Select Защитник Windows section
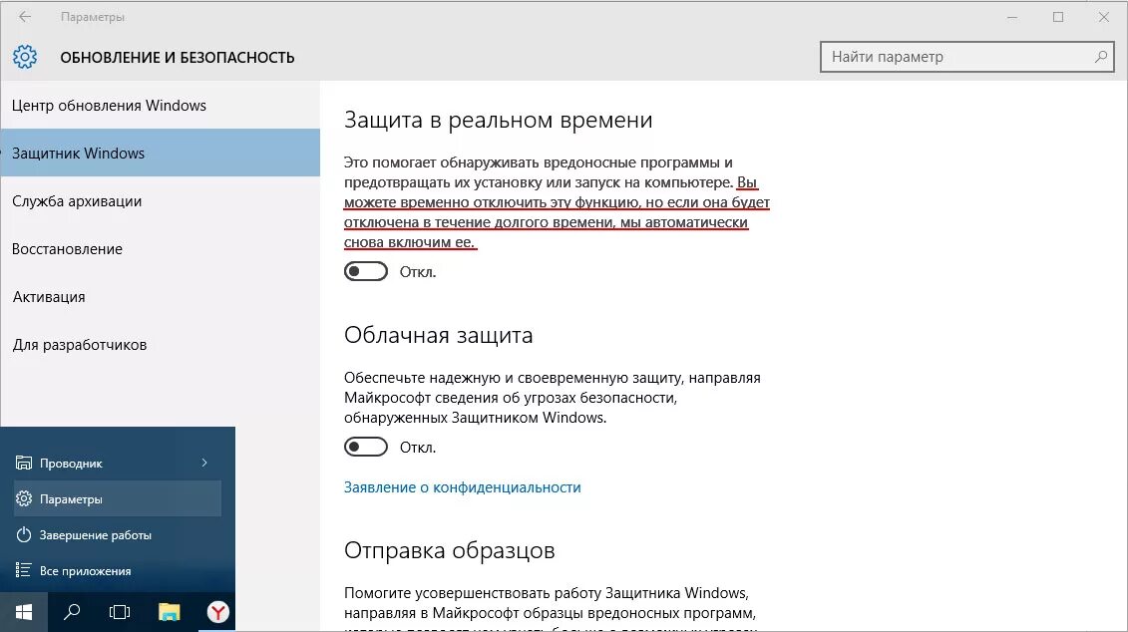The height and width of the screenshot is (632, 1128). click(160, 153)
